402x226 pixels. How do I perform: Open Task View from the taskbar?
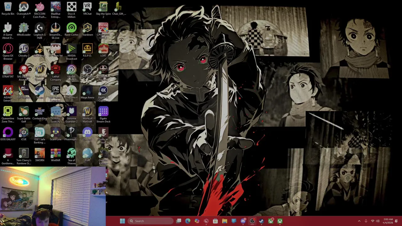[179, 221]
